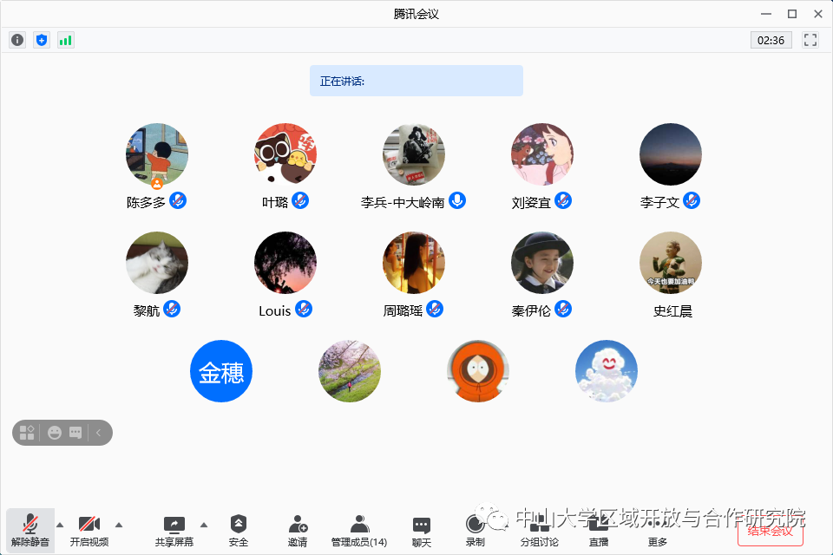The width and height of the screenshot is (833, 555).
Task: Open Manage Members 管理成员(14) panel
Action: pos(359,530)
